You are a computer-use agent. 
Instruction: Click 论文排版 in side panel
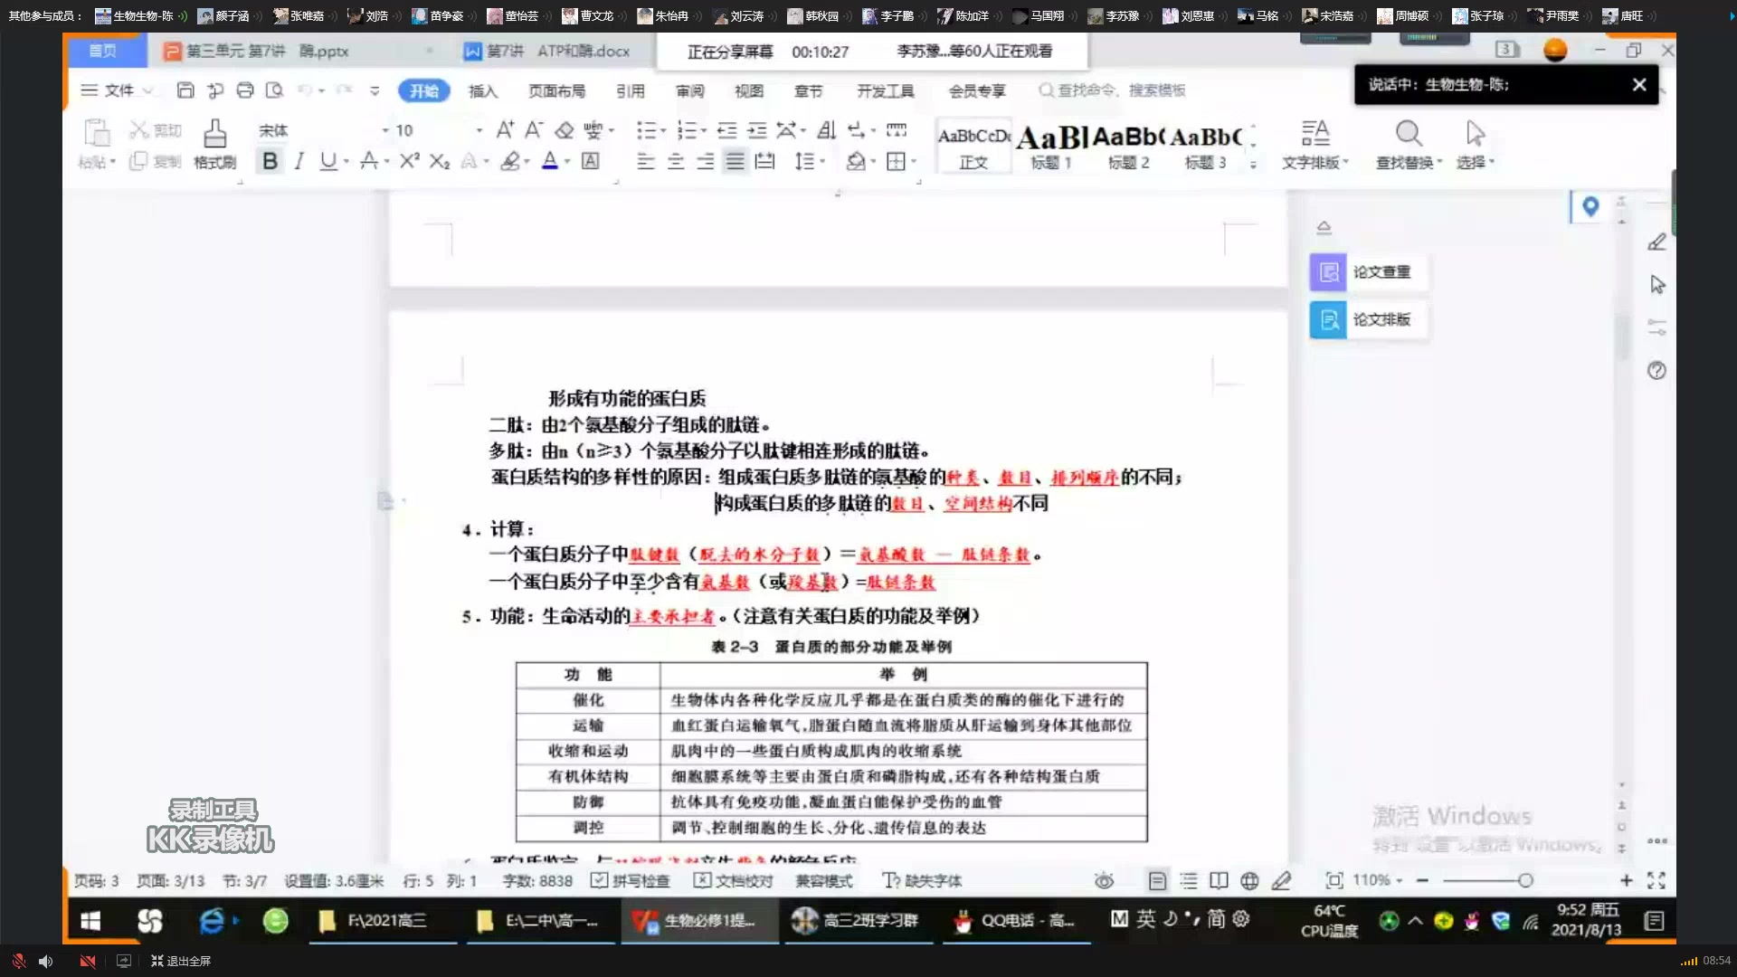[1368, 319]
